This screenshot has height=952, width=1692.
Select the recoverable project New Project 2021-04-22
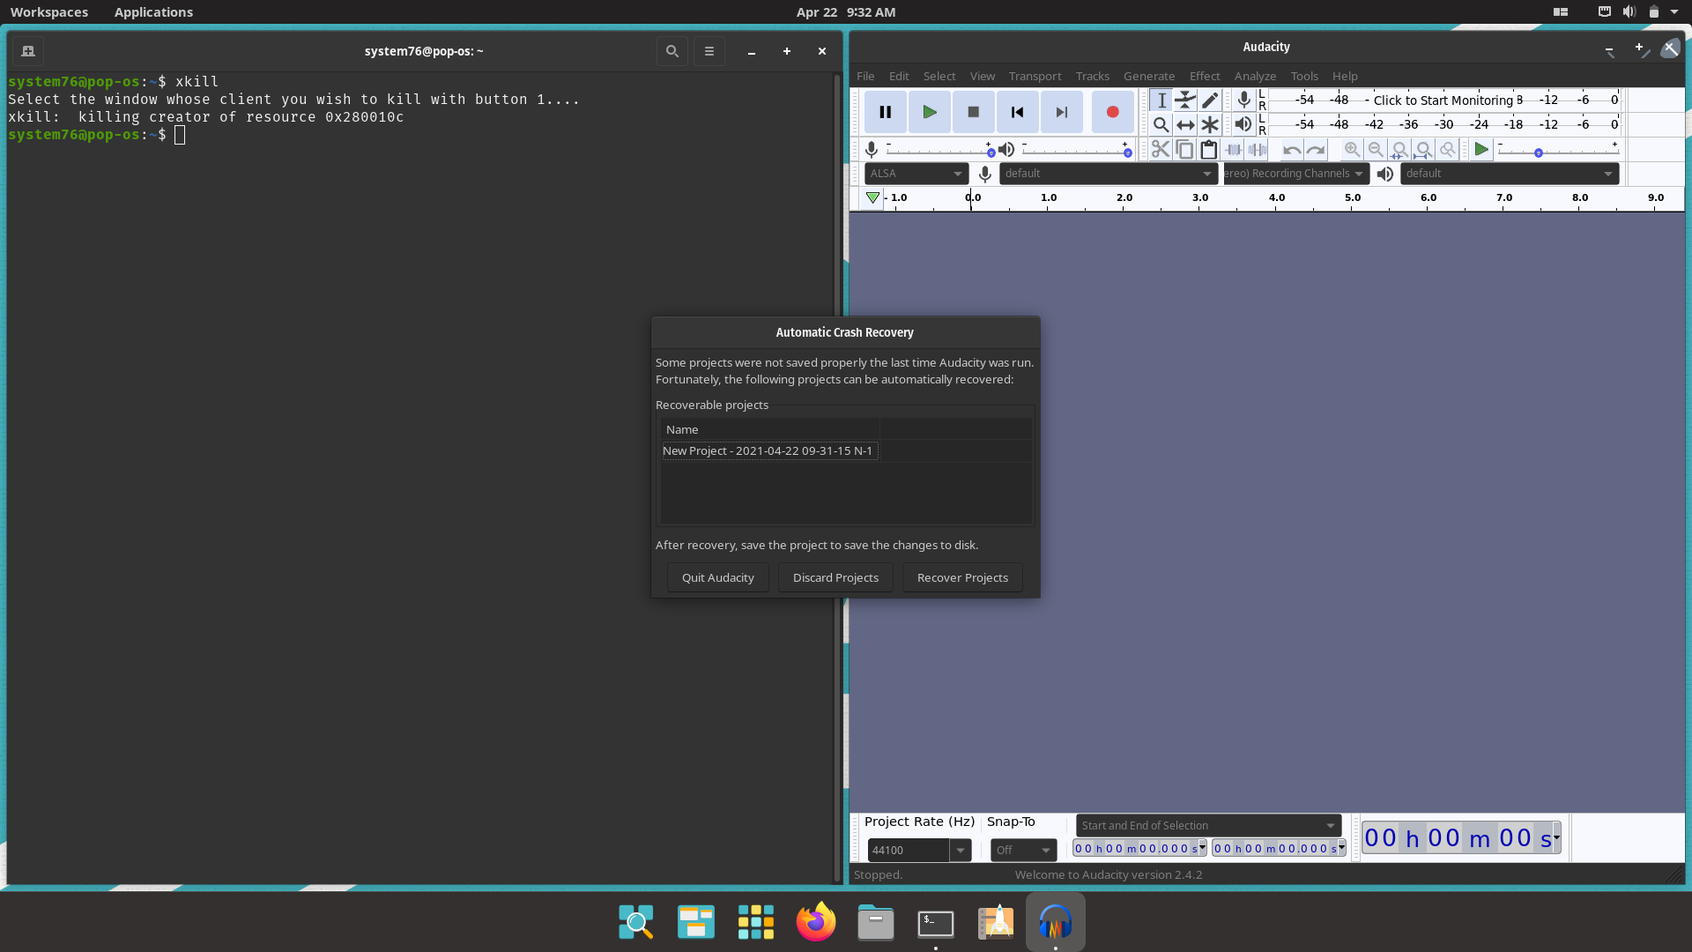coord(768,450)
